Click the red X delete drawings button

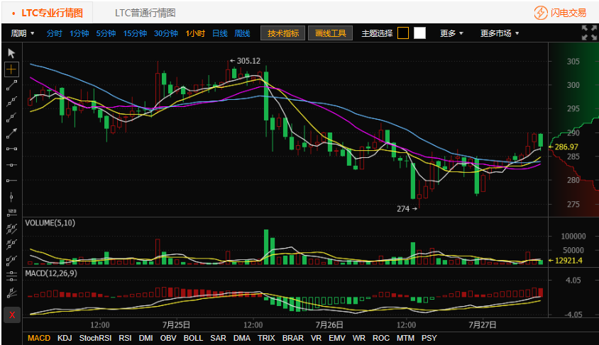pyautogui.click(x=12, y=315)
